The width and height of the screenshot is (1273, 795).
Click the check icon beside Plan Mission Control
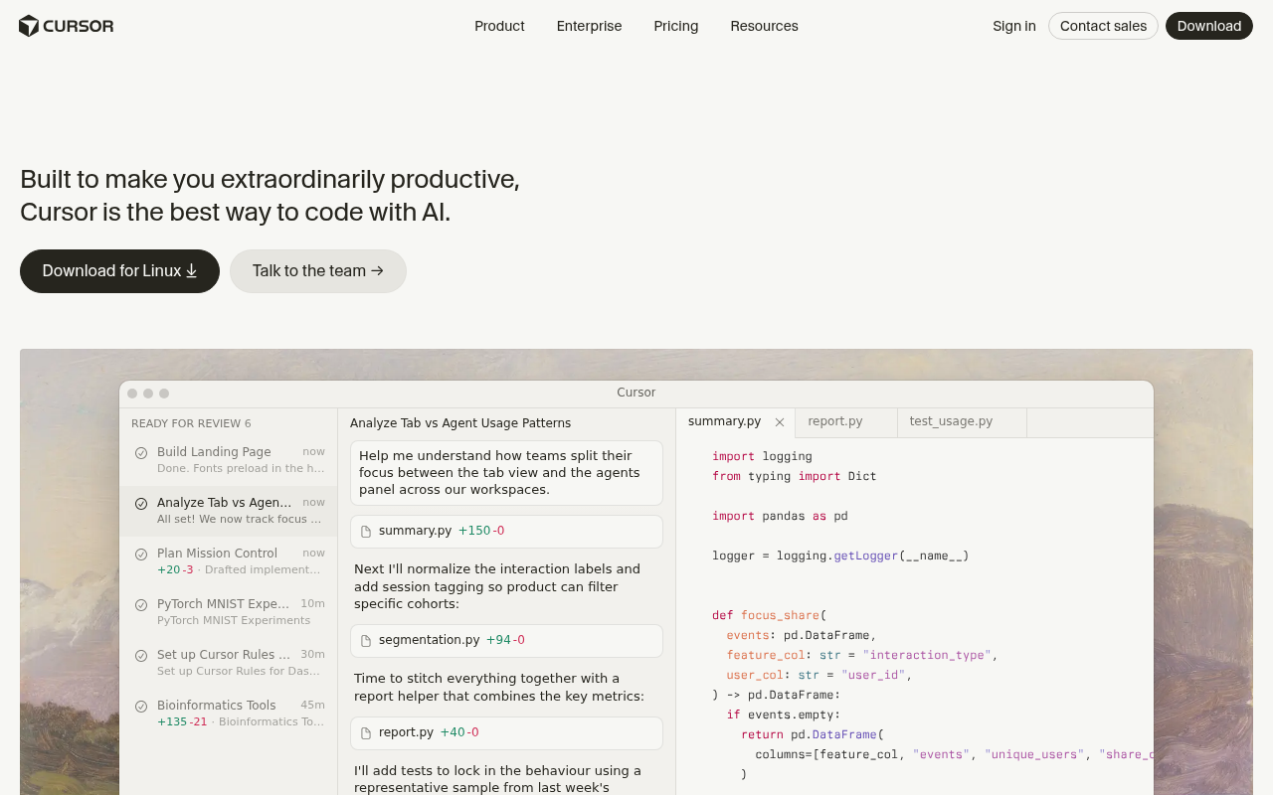coord(140,556)
